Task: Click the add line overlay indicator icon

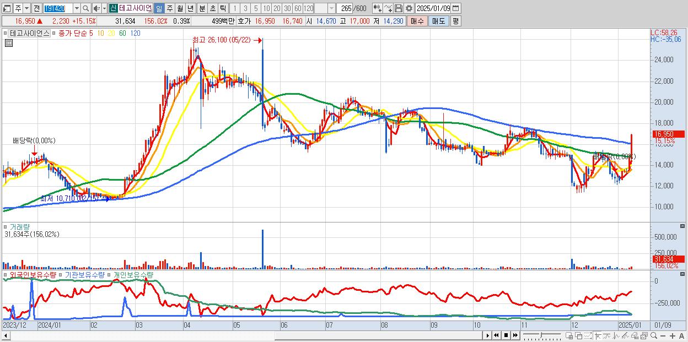Action: tap(388, 8)
